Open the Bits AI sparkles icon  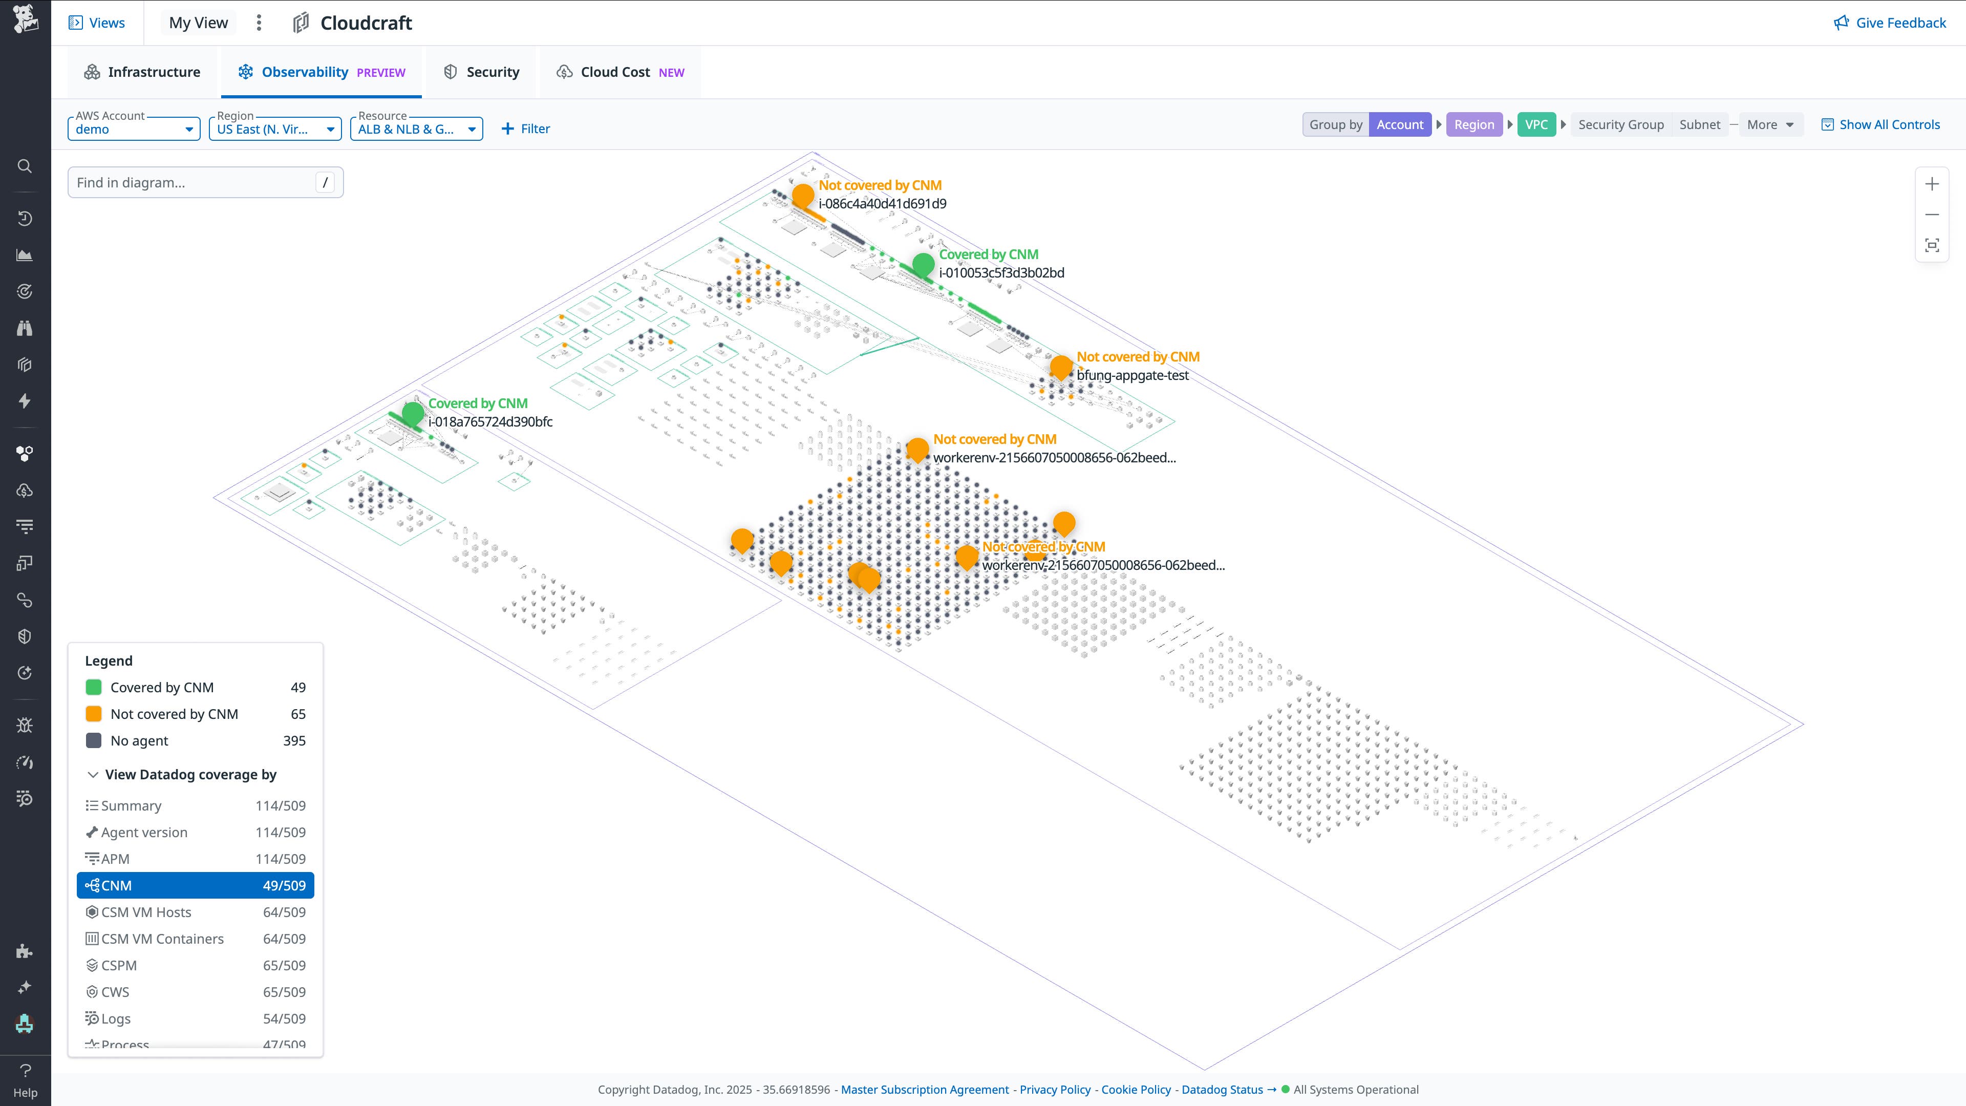point(25,987)
